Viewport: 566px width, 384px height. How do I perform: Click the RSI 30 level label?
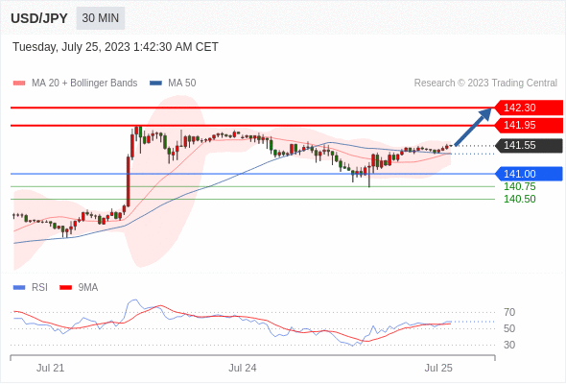(509, 345)
